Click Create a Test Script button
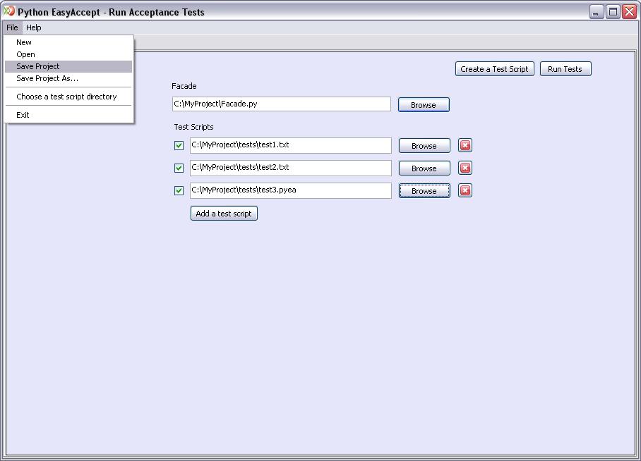Viewport: 641px width, 461px height. pyautogui.click(x=494, y=69)
